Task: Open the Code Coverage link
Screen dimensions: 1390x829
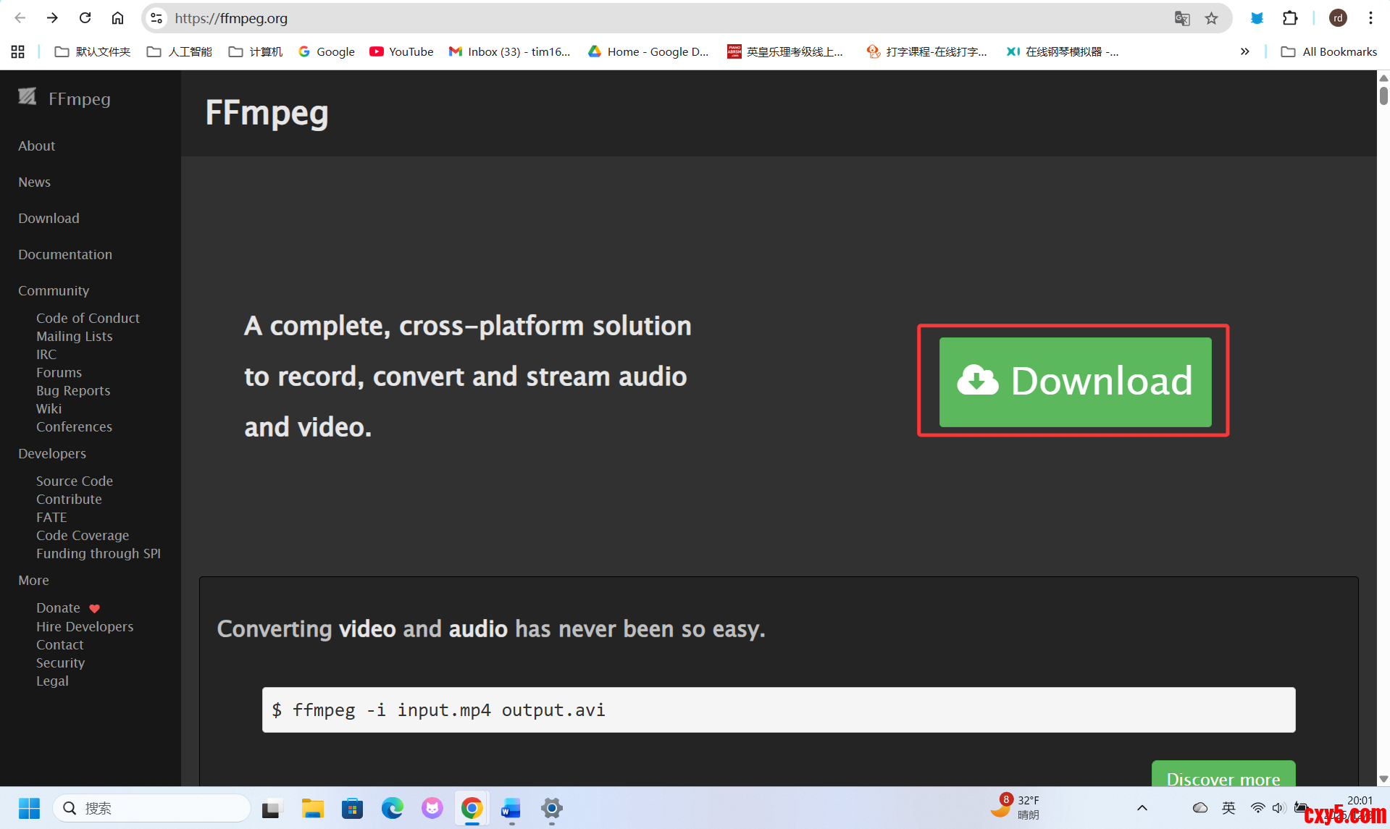Action: [83, 535]
